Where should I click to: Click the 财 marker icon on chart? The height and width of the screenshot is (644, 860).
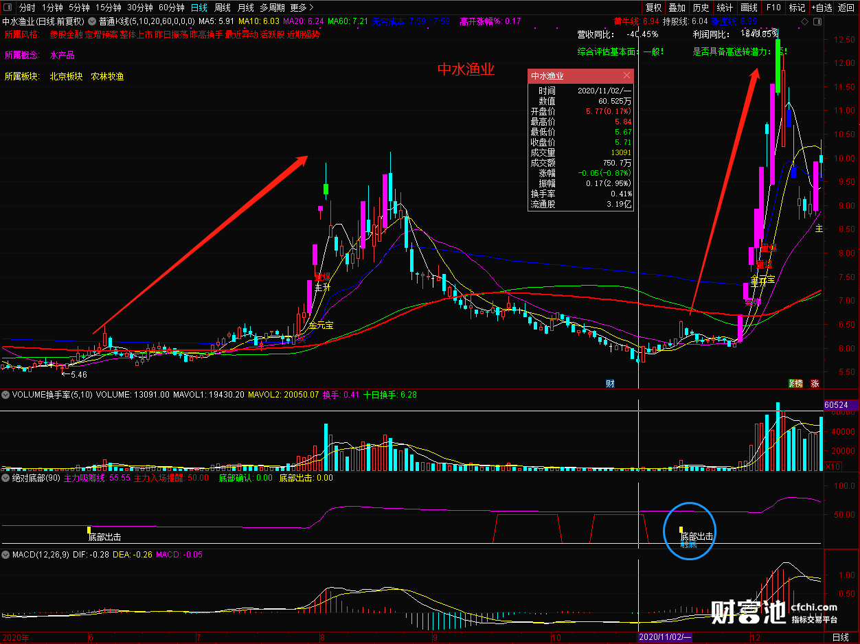(609, 383)
